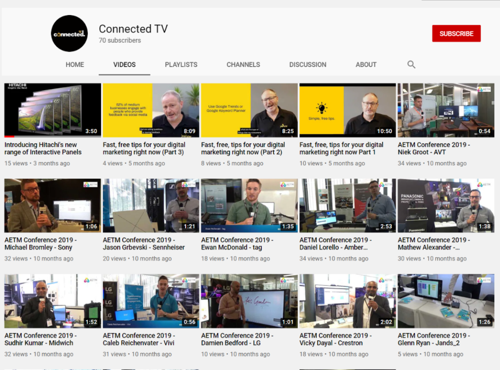Image resolution: width=500 pixels, height=370 pixels.
Task: Go to the Channels tab
Action: coord(243,64)
